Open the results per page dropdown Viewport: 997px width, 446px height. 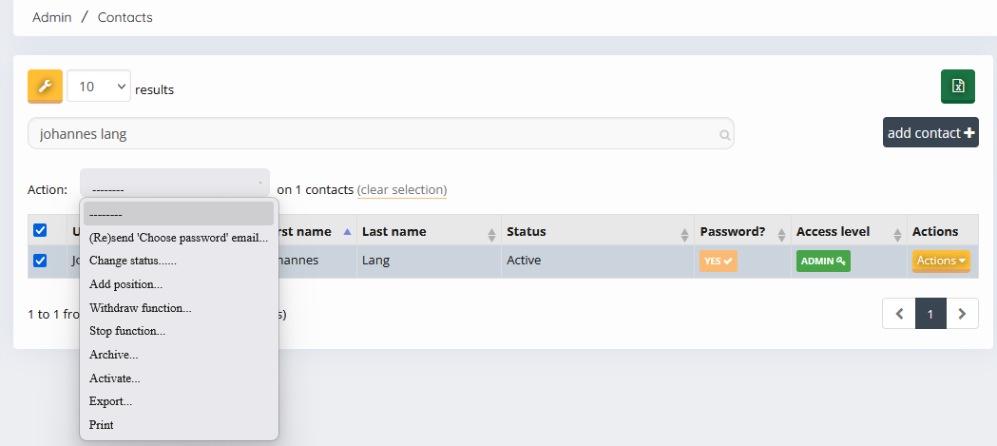[99, 87]
